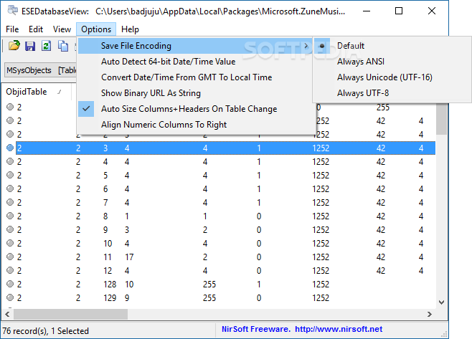The image size is (472, 339).
Task: Click the Refresh toolbar icon
Action: tap(47, 46)
